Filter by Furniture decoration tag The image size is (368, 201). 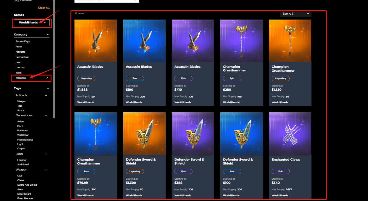22,131
